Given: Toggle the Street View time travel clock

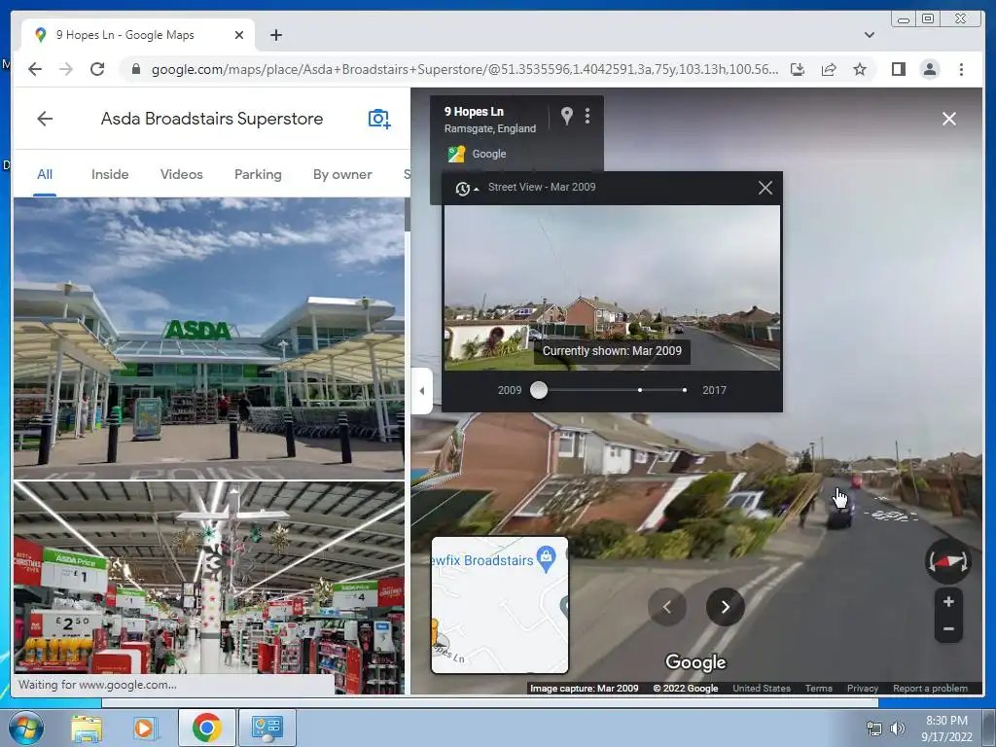Looking at the screenshot, I should tap(466, 188).
